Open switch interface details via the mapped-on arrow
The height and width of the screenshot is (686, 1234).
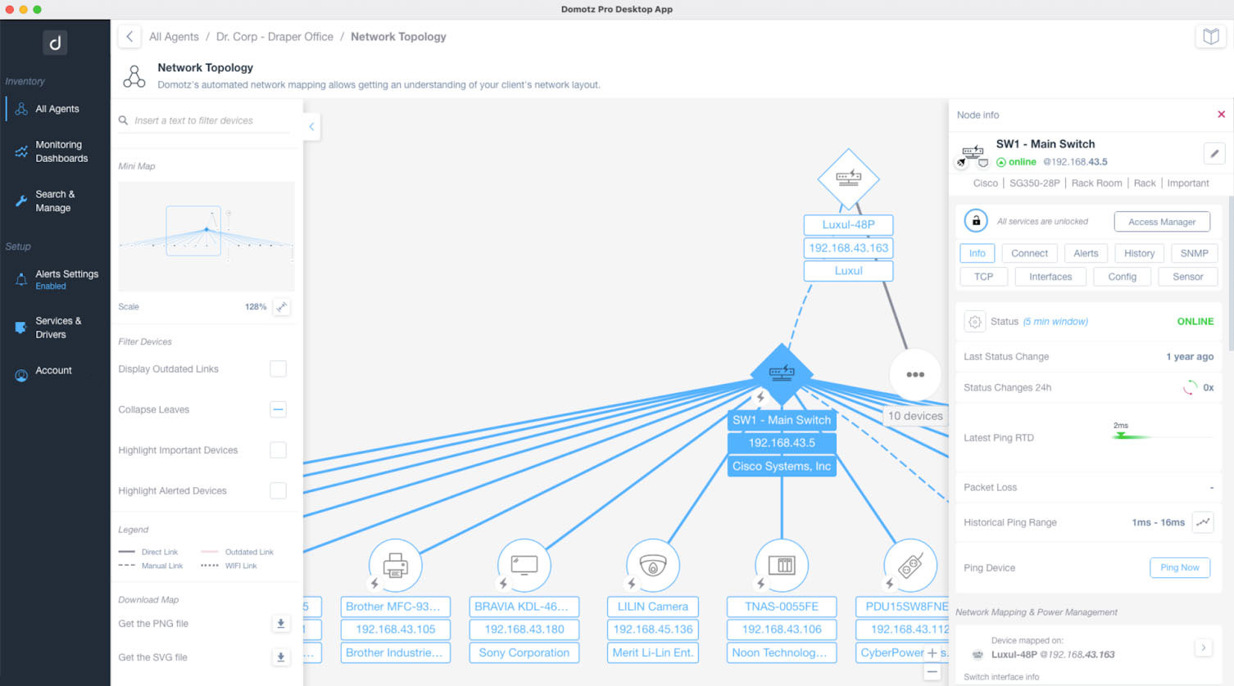1203,647
